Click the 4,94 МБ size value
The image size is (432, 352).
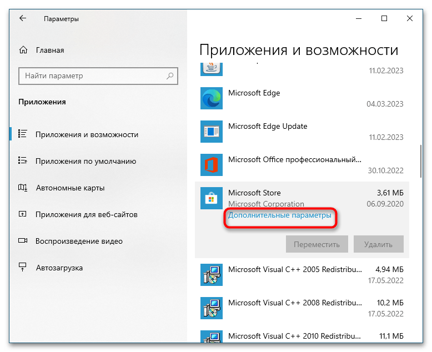click(390, 269)
